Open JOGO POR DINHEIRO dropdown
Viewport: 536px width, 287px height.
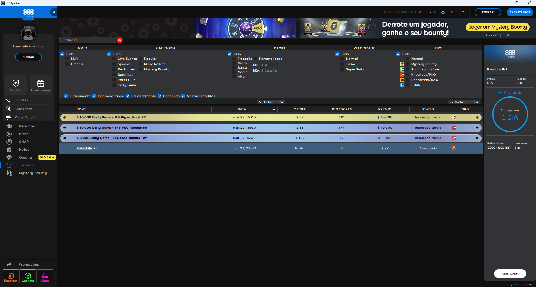[402, 12]
